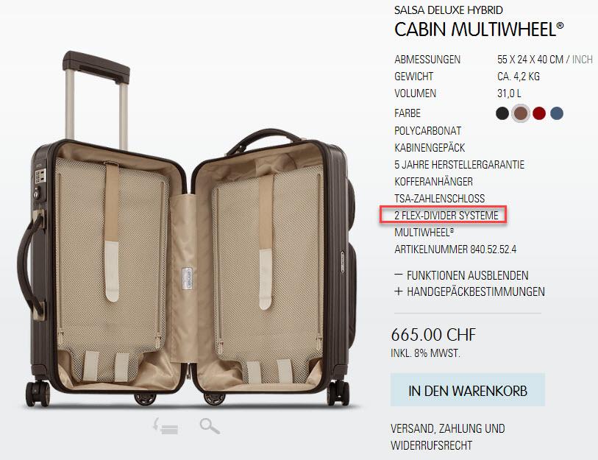Open Versand, Zahlung und Widerrufsrecht link
Viewport: 598px width, 460px height.
tap(448, 436)
